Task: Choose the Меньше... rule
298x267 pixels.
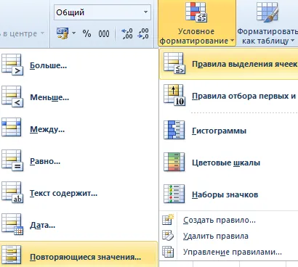Action: click(x=79, y=97)
